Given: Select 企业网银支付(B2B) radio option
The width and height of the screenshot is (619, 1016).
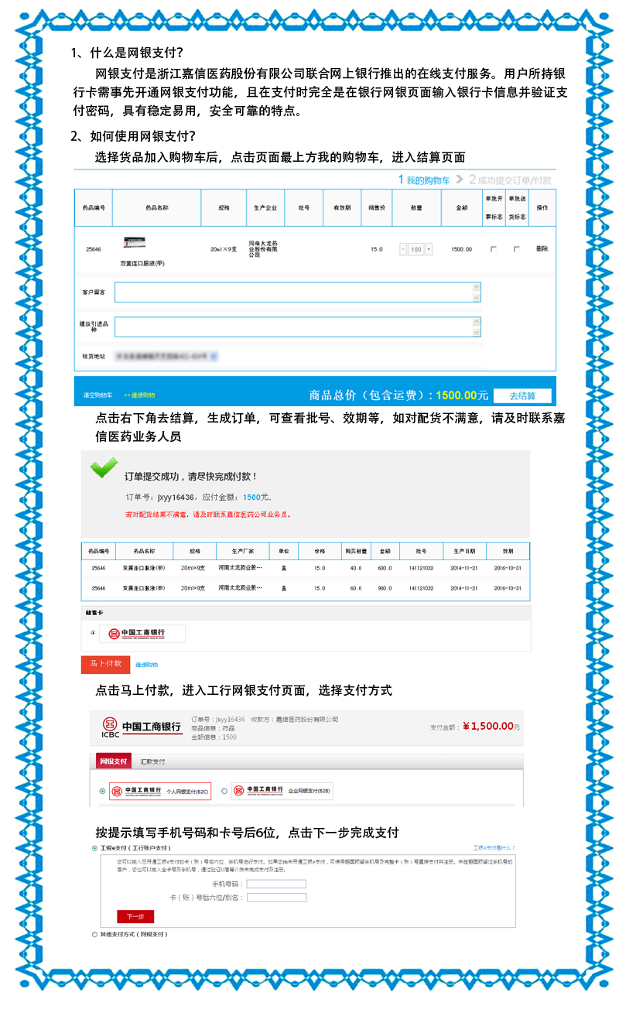Looking at the screenshot, I should click(x=224, y=791).
